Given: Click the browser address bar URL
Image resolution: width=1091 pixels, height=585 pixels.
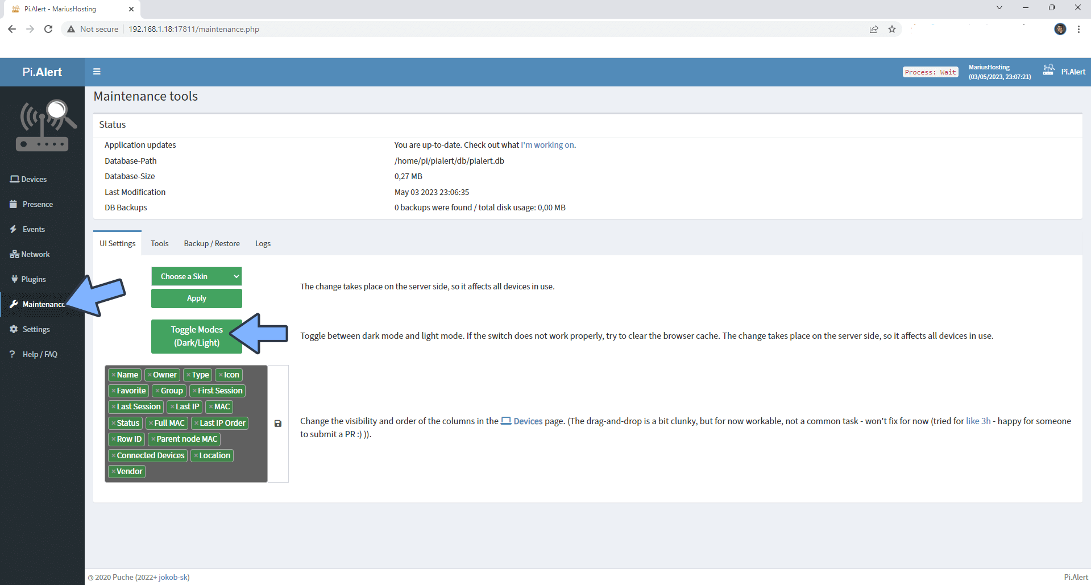Looking at the screenshot, I should click(x=193, y=29).
